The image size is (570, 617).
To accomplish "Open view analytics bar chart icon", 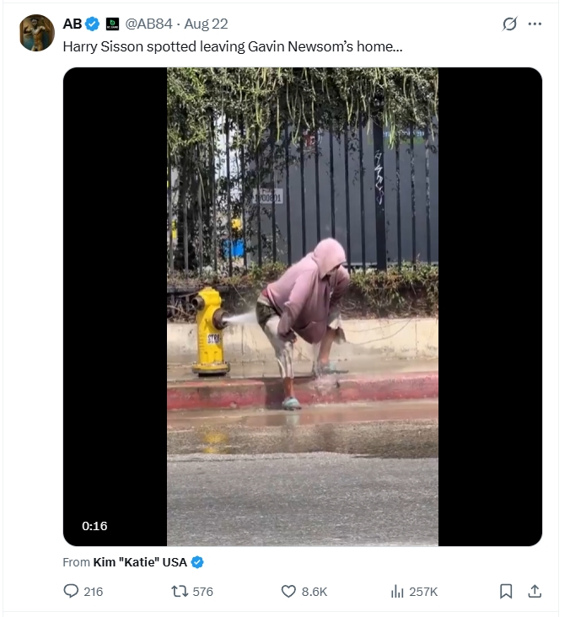I will pyautogui.click(x=397, y=592).
